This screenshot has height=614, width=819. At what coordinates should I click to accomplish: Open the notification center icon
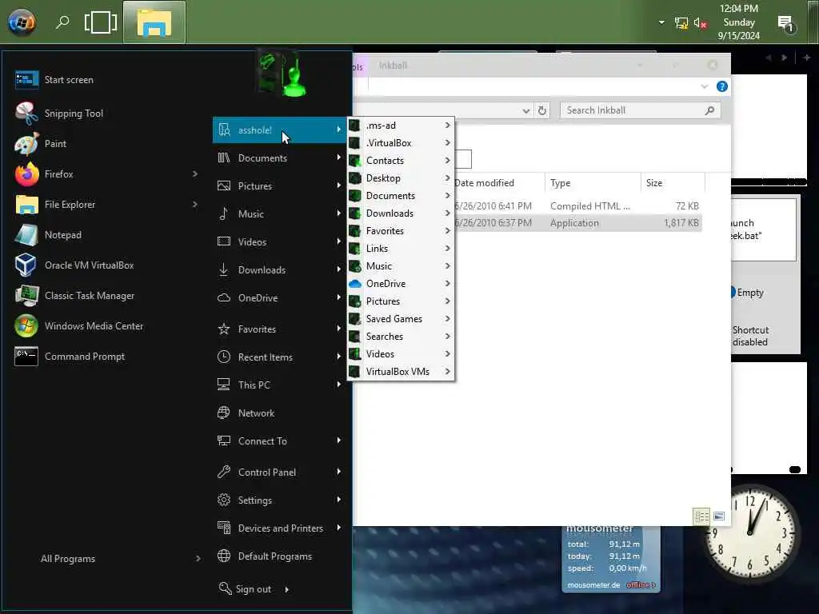(785, 23)
